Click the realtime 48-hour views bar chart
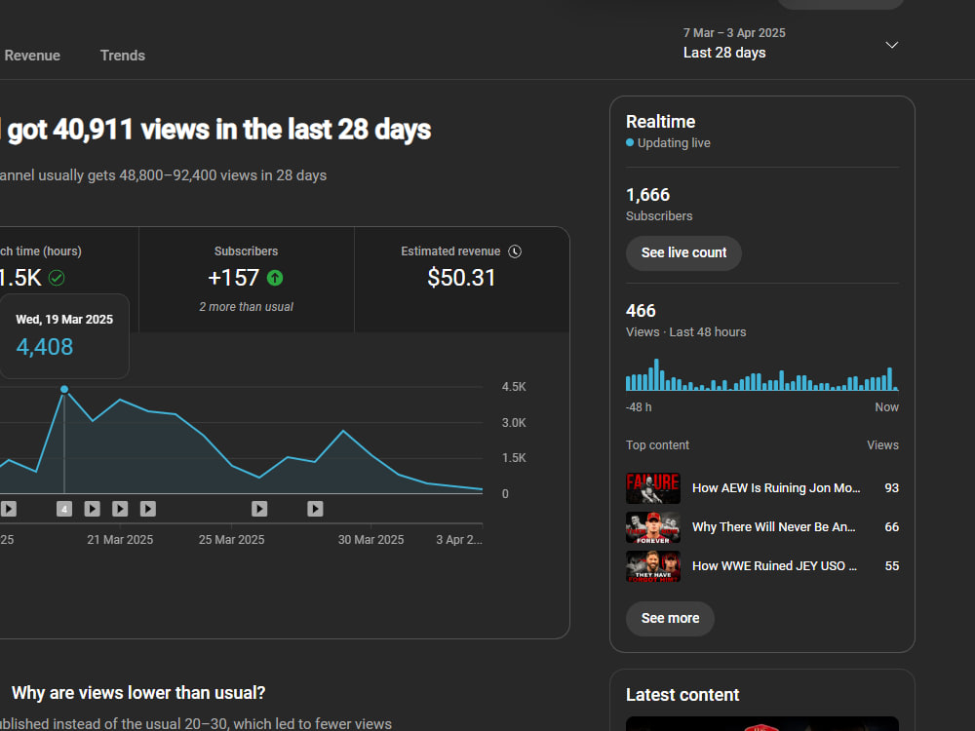Screen dimensions: 975x731 point(762,374)
